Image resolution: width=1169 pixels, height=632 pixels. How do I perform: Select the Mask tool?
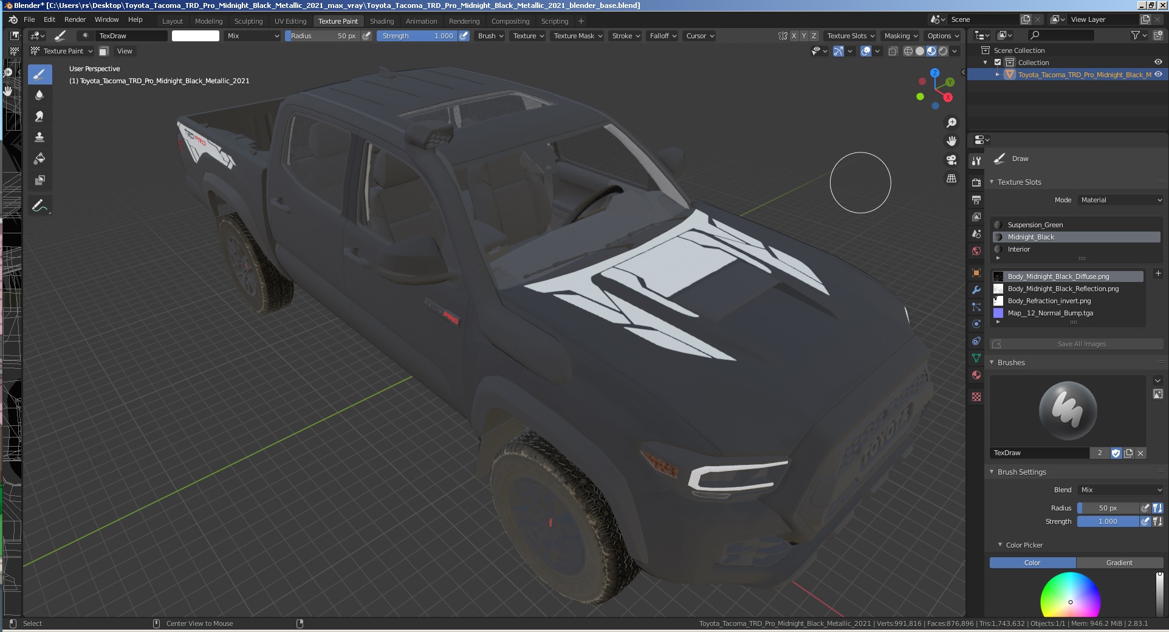tap(39, 180)
